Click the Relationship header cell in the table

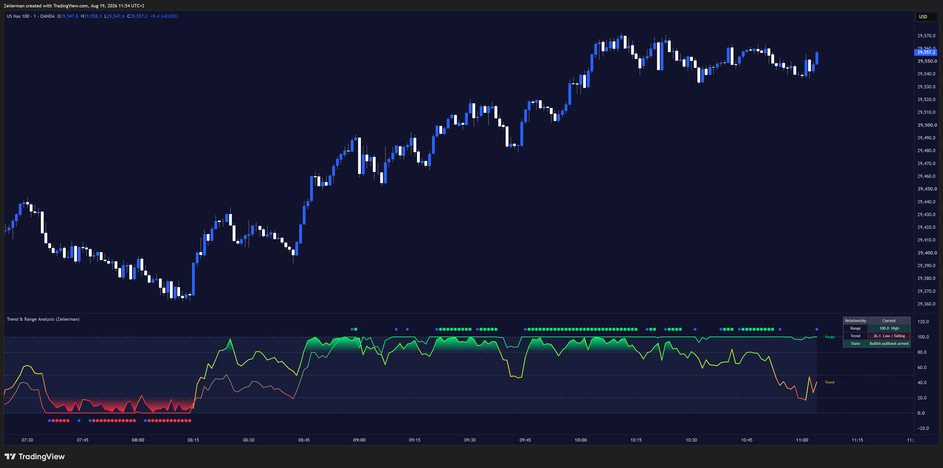(x=855, y=320)
